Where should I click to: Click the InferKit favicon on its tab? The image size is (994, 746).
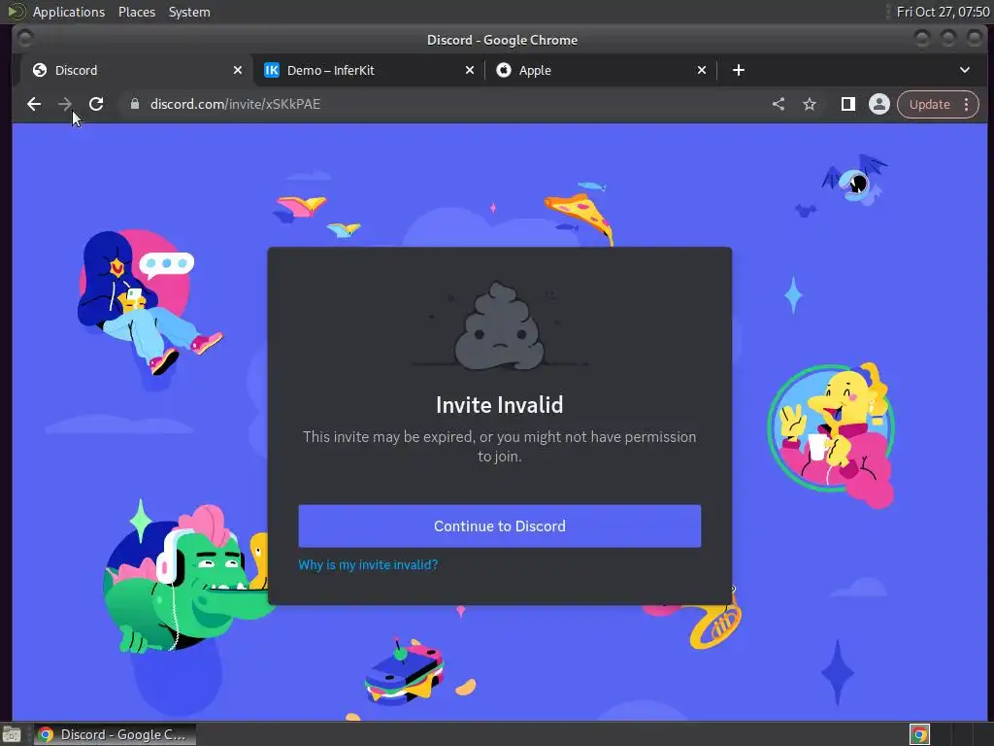pyautogui.click(x=272, y=70)
